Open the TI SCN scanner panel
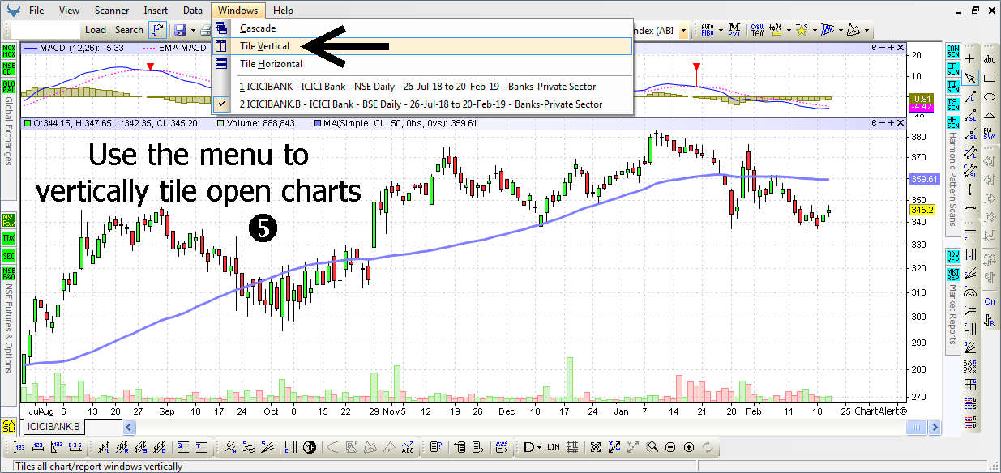The height and width of the screenshot is (473, 1001). (x=953, y=87)
